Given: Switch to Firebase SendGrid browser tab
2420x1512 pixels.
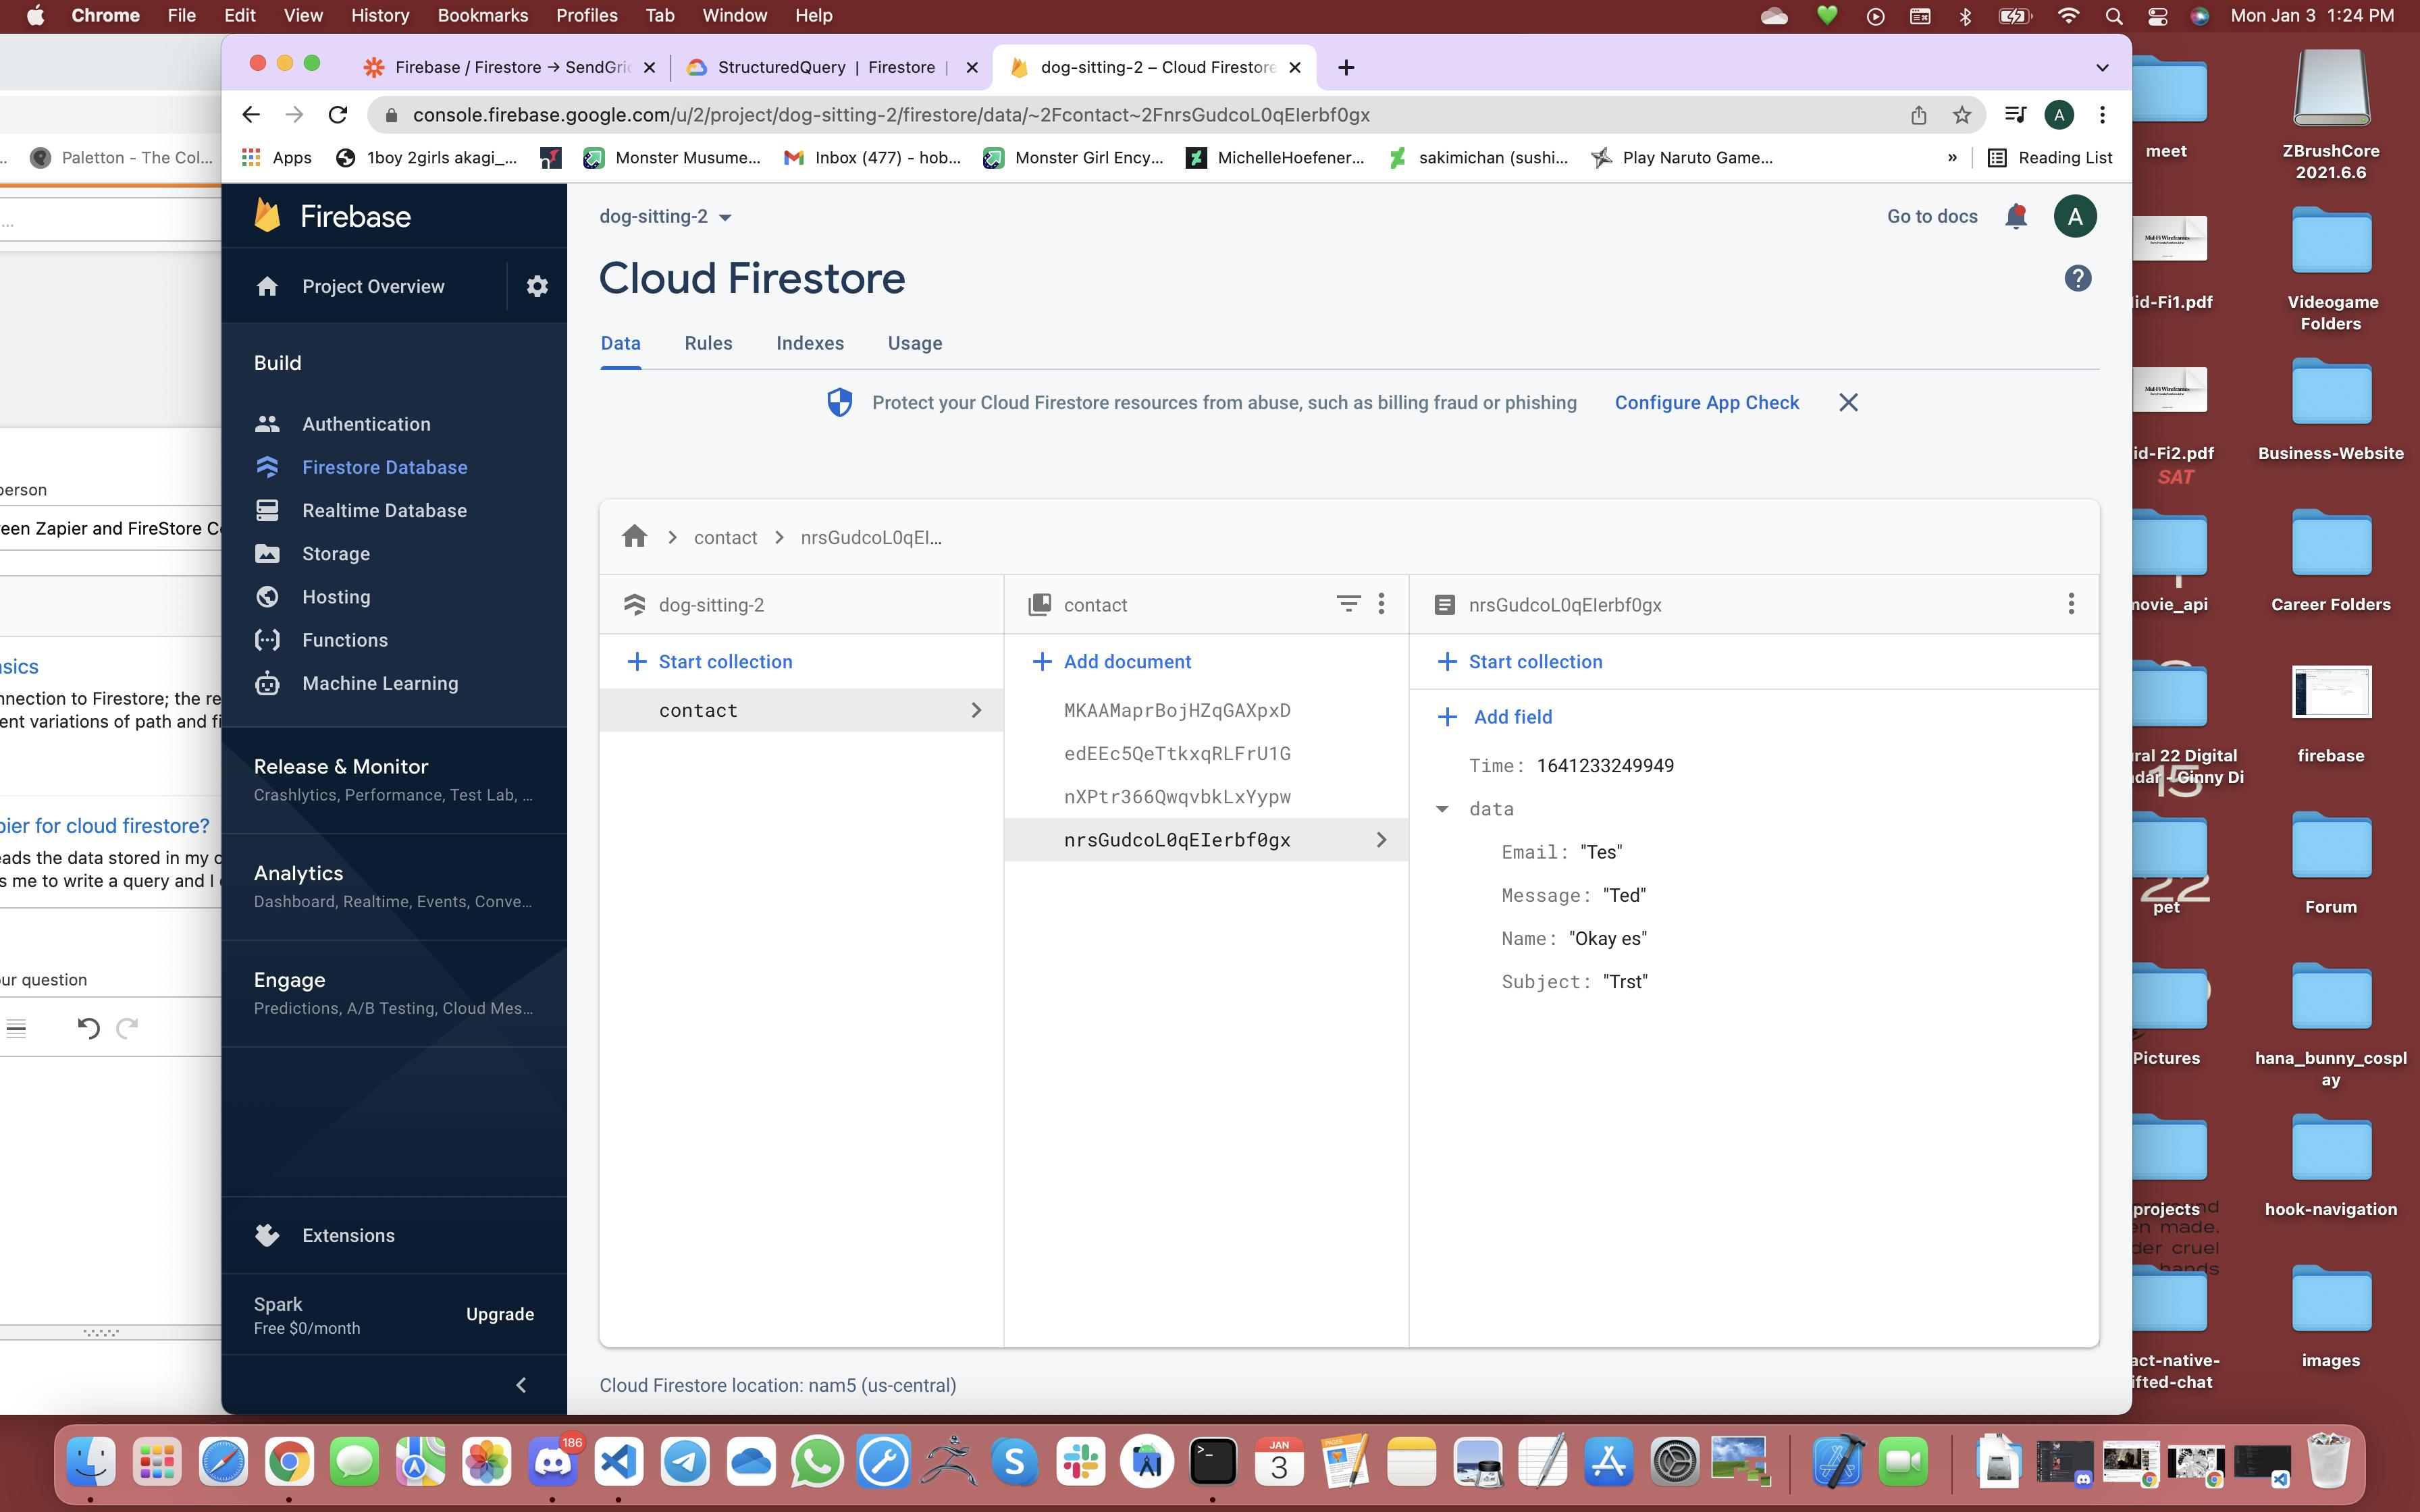Looking at the screenshot, I should click(x=510, y=67).
